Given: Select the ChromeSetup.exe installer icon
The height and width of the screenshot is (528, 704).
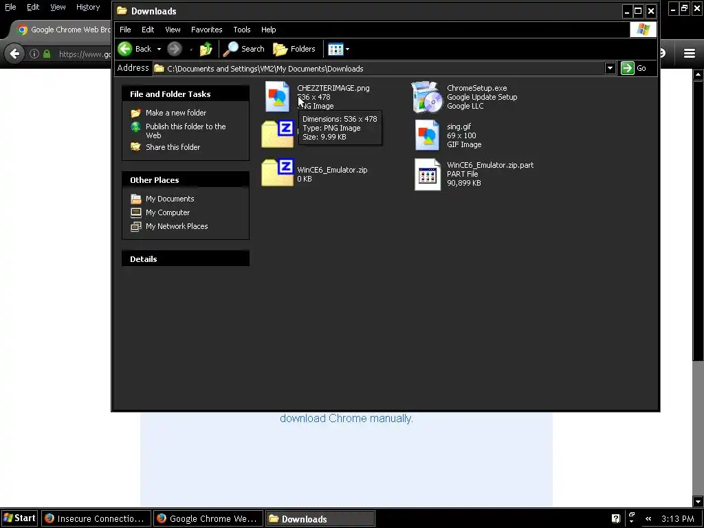Looking at the screenshot, I should point(427,97).
